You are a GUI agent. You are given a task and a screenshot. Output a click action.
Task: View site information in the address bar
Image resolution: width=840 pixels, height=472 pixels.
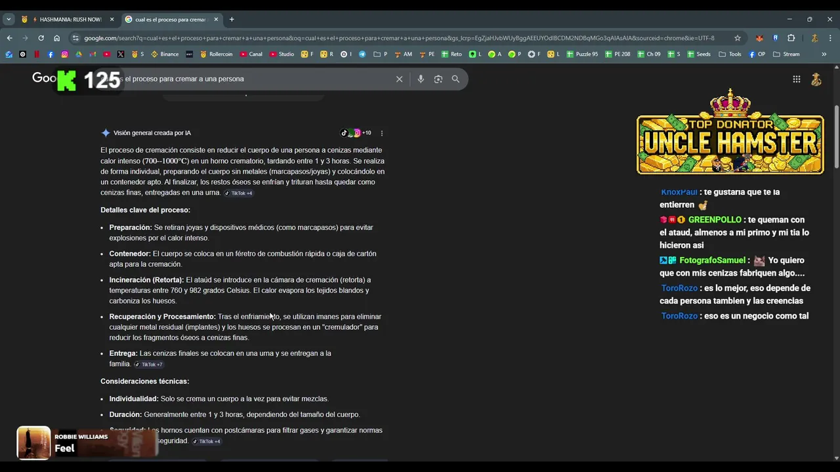[x=75, y=38]
